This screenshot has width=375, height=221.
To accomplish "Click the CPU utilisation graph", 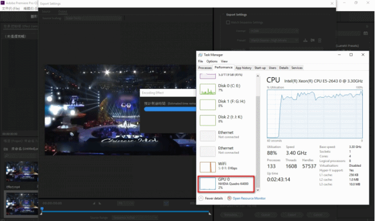I will pyautogui.click(x=315, y=114).
